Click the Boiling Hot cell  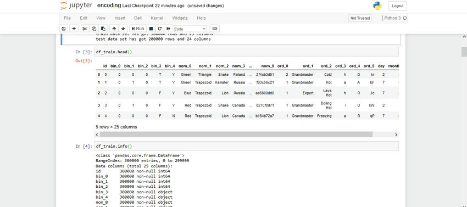coord(326,105)
